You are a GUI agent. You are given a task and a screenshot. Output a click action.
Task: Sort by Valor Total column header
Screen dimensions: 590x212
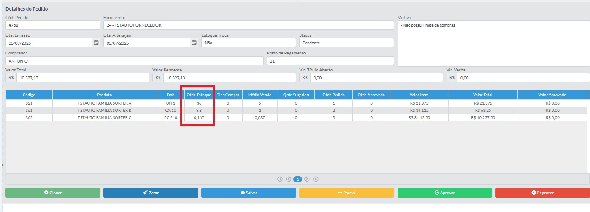(483, 95)
